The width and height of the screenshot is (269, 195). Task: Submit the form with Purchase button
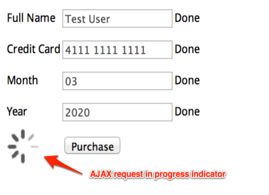[92, 145]
